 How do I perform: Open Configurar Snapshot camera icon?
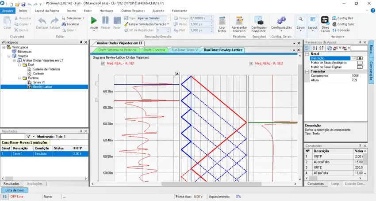(x=259, y=21)
